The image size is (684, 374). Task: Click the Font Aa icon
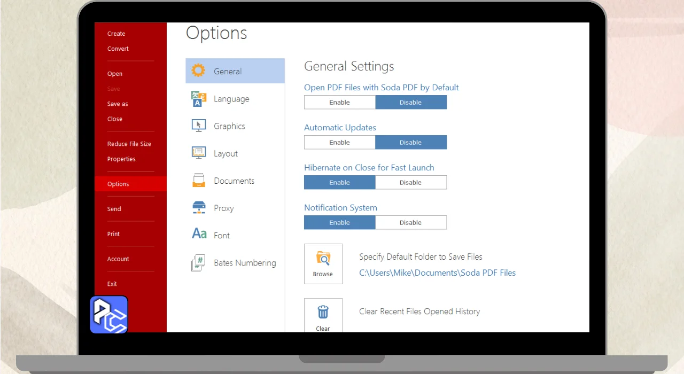(x=199, y=234)
